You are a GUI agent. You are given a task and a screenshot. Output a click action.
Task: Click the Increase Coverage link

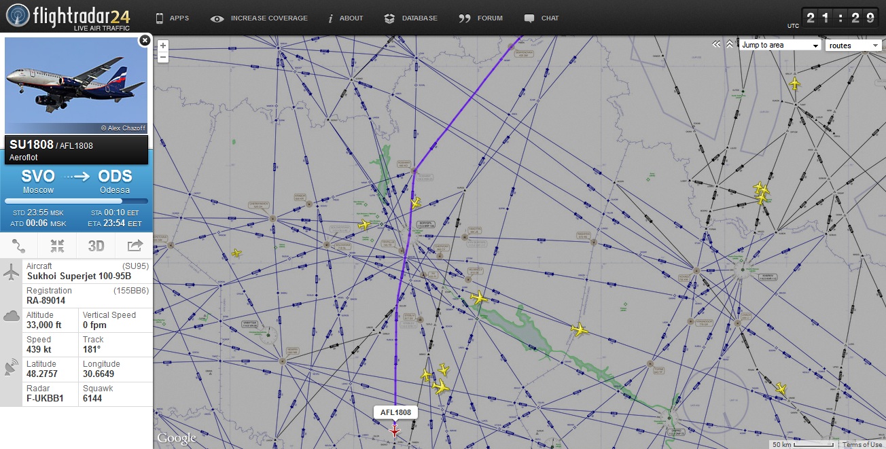tap(260, 18)
